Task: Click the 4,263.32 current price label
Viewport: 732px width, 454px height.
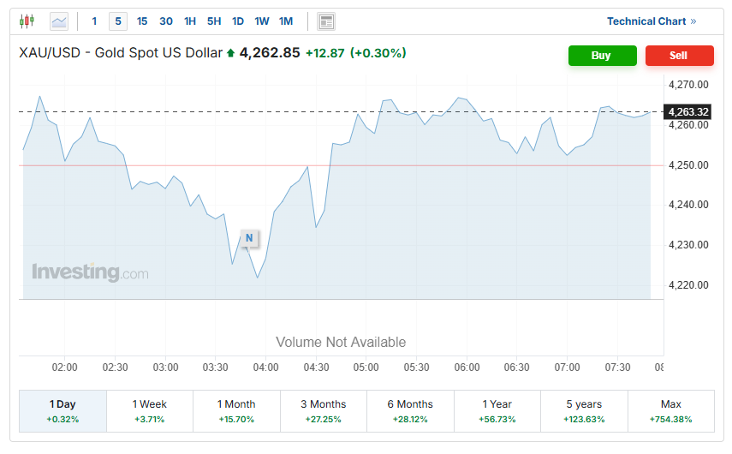Action: [x=688, y=112]
